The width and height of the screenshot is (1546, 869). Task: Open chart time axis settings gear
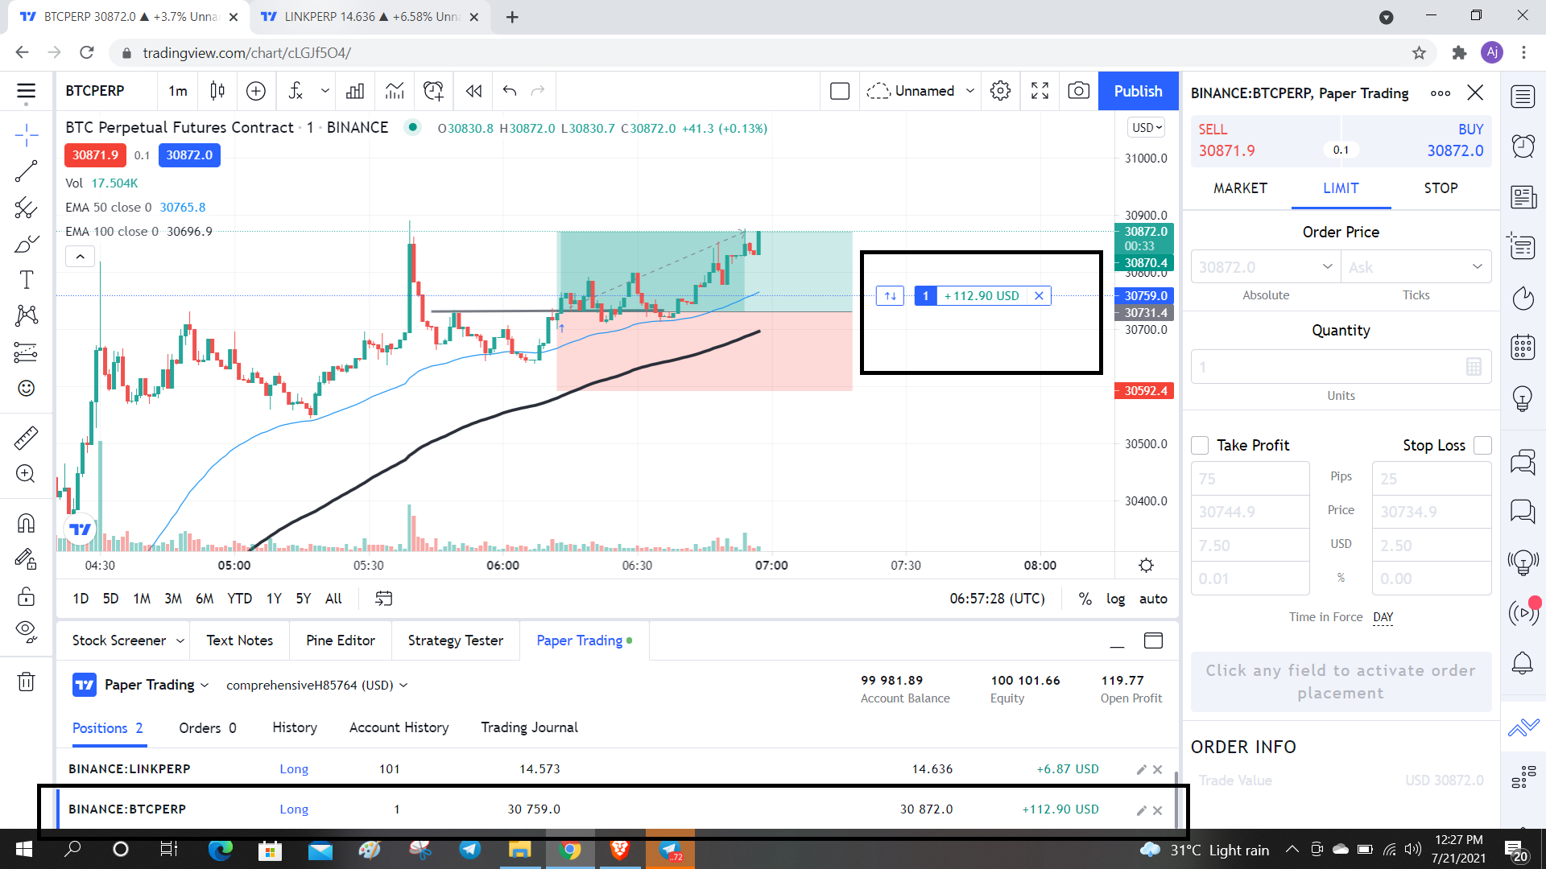pyautogui.click(x=1147, y=566)
